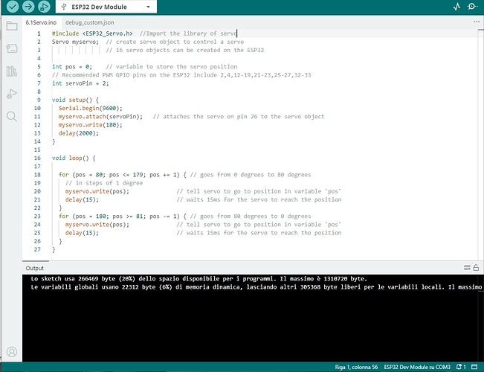Click the Output panel title

[34, 268]
